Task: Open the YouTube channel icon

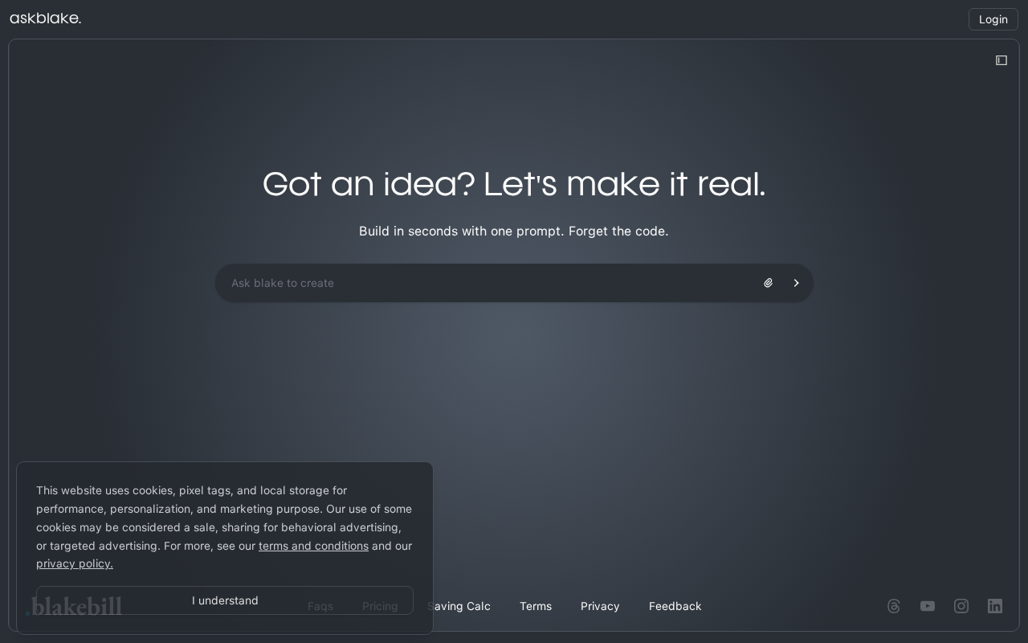Action: click(x=928, y=606)
